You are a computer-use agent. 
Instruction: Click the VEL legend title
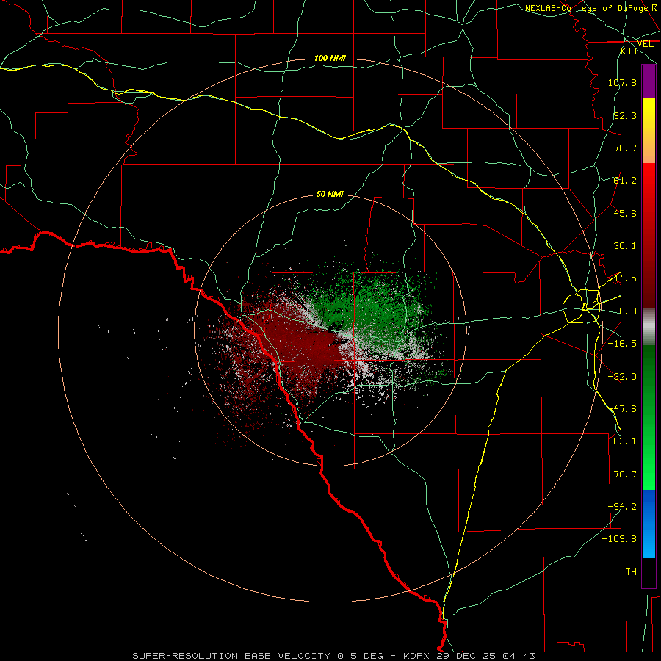[645, 44]
